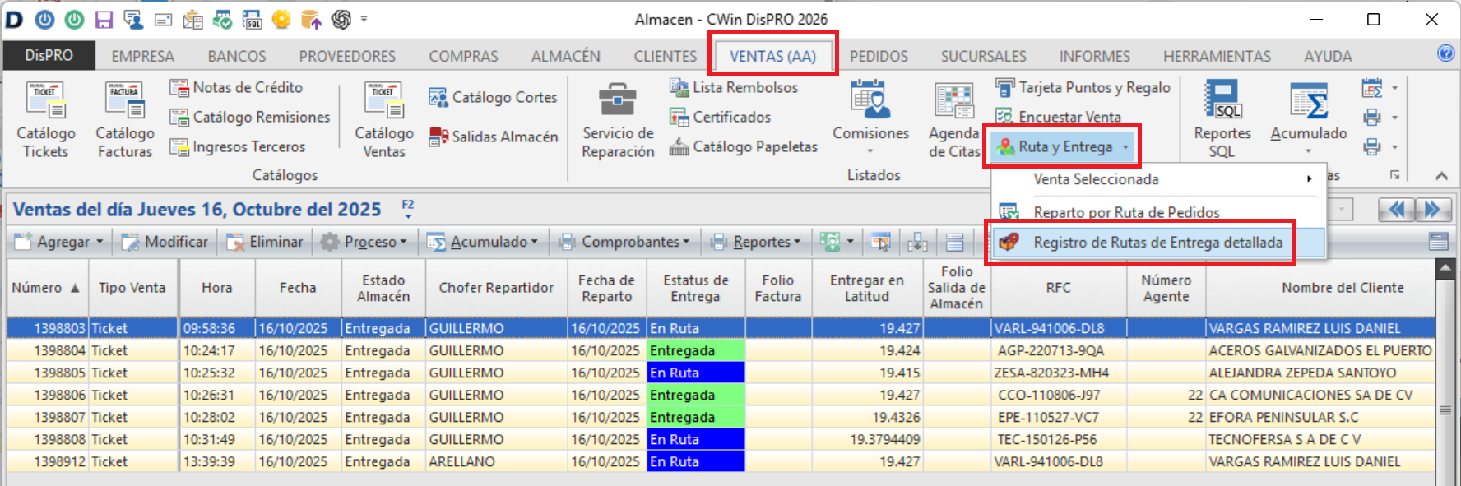Click the blue help question mark icon

(1445, 53)
